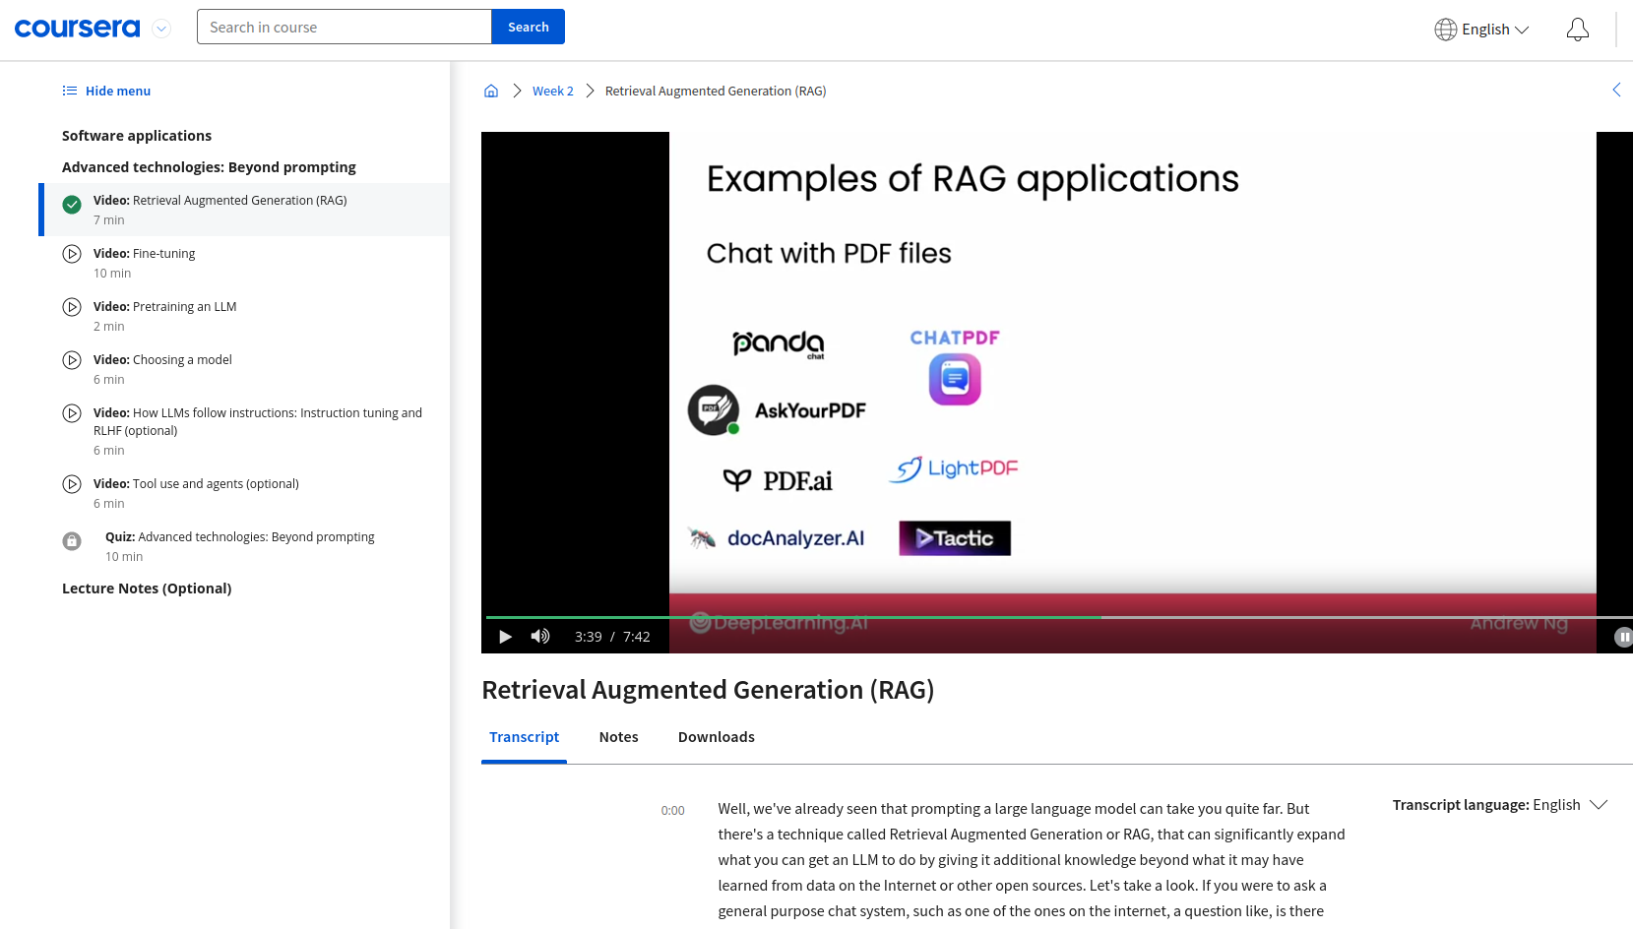Screen dimensions: 1633x929
Task: Mute the video with the speaker icon
Action: tap(540, 637)
